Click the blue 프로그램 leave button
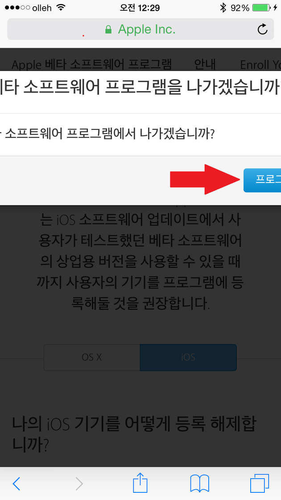Screen dimensions: 281x500 pyautogui.click(x=262, y=180)
